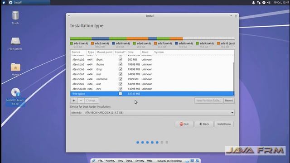Open the File System desktop icon
Screen dimensions: 290x163
pyautogui.click(x=15, y=43)
